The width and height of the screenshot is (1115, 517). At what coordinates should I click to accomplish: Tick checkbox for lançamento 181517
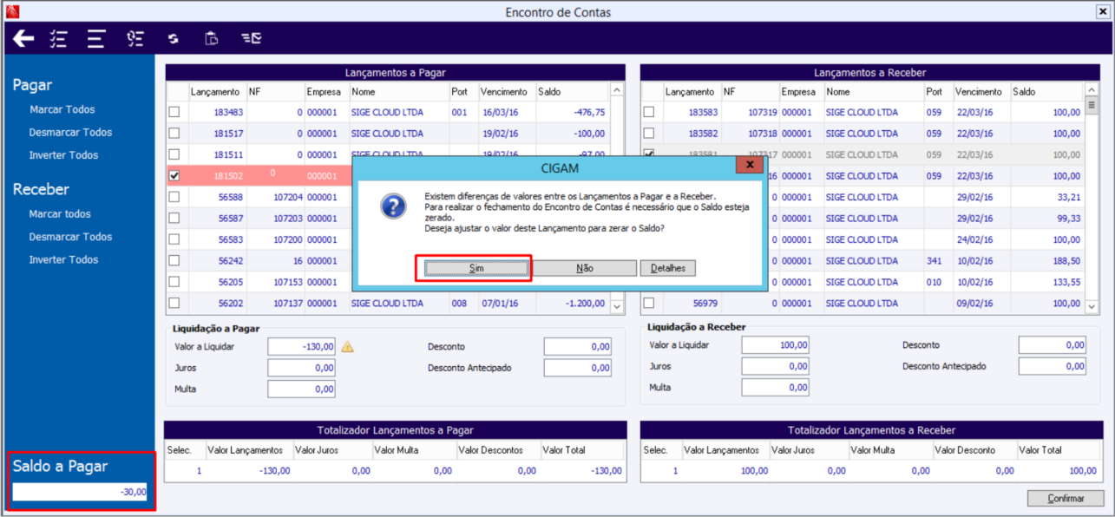click(174, 133)
